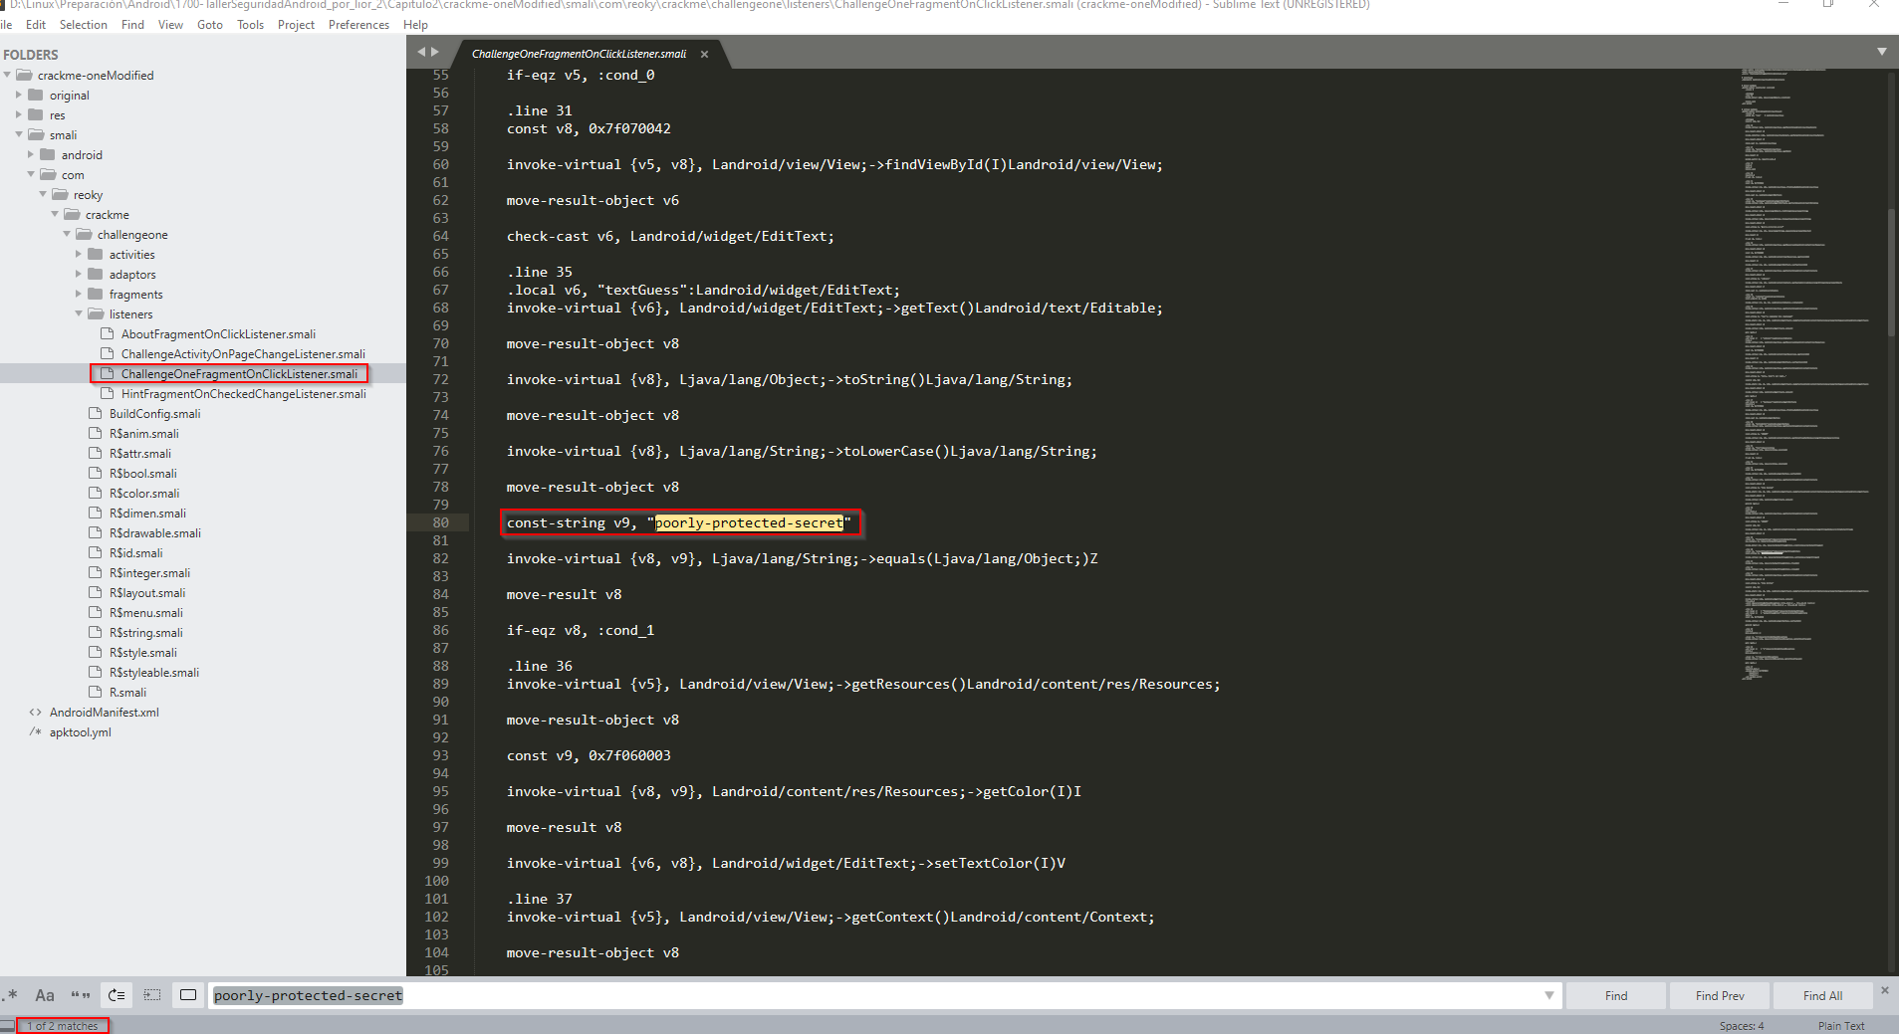Click the R$string.smali file icon
The height and width of the screenshot is (1034, 1899).
(96, 632)
